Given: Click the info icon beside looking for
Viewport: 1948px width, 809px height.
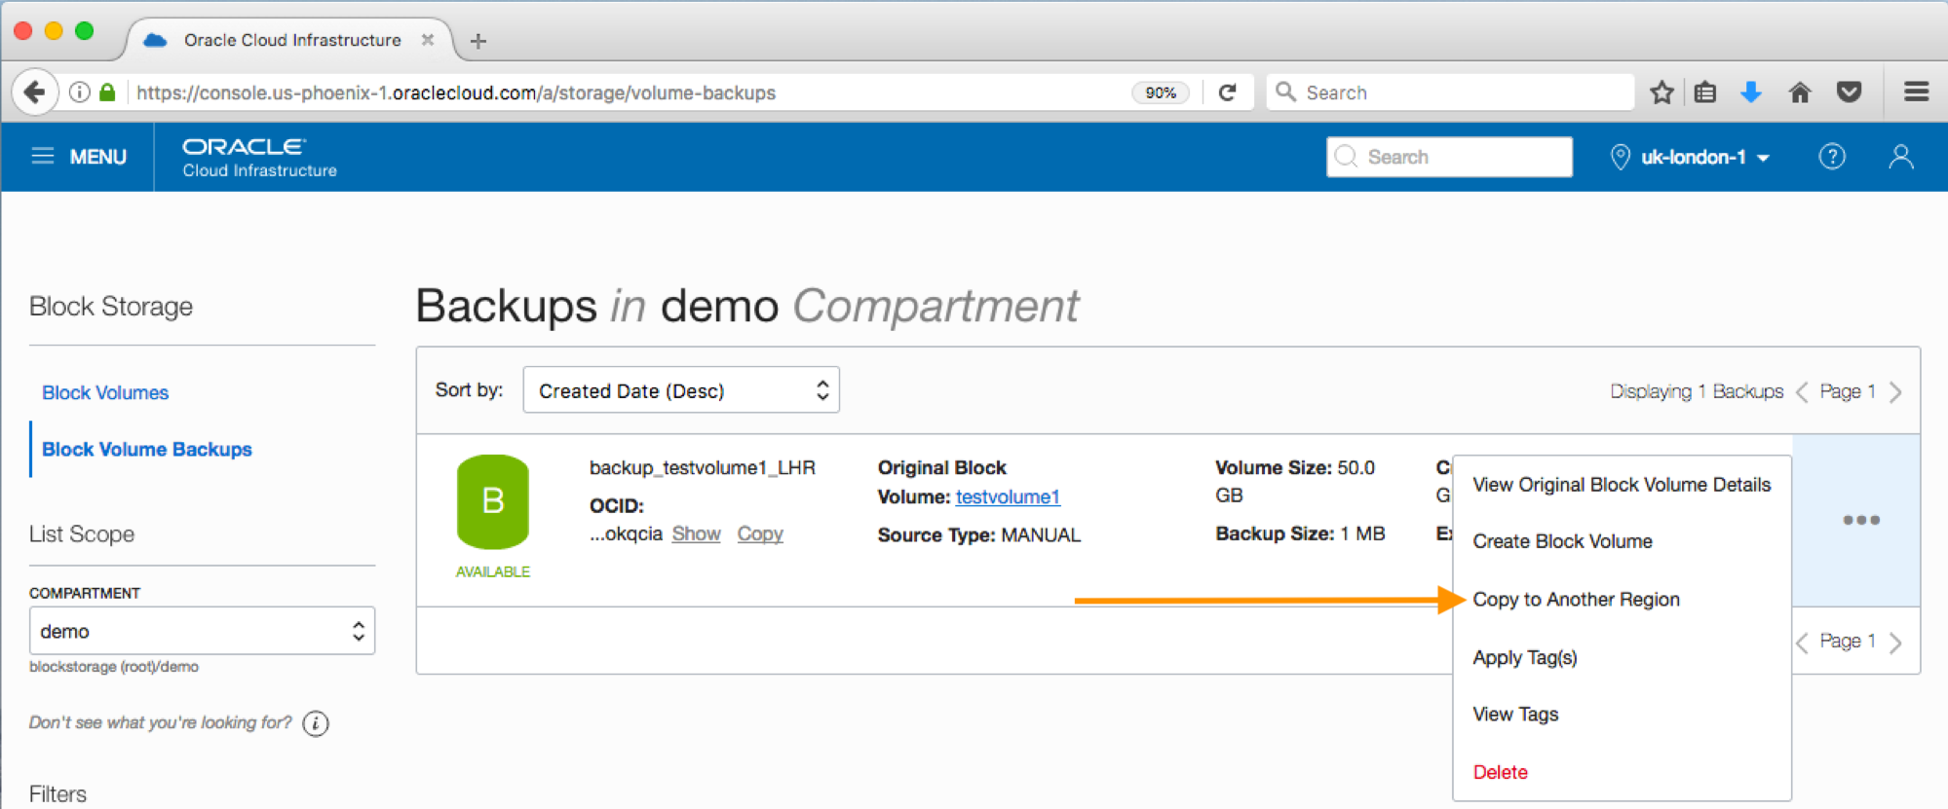Looking at the screenshot, I should (x=316, y=723).
